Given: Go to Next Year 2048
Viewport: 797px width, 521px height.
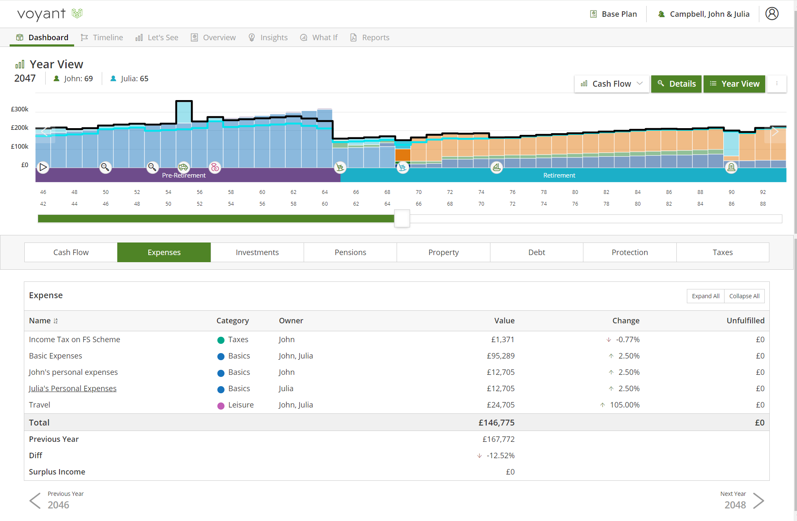Looking at the screenshot, I should (x=742, y=500).
